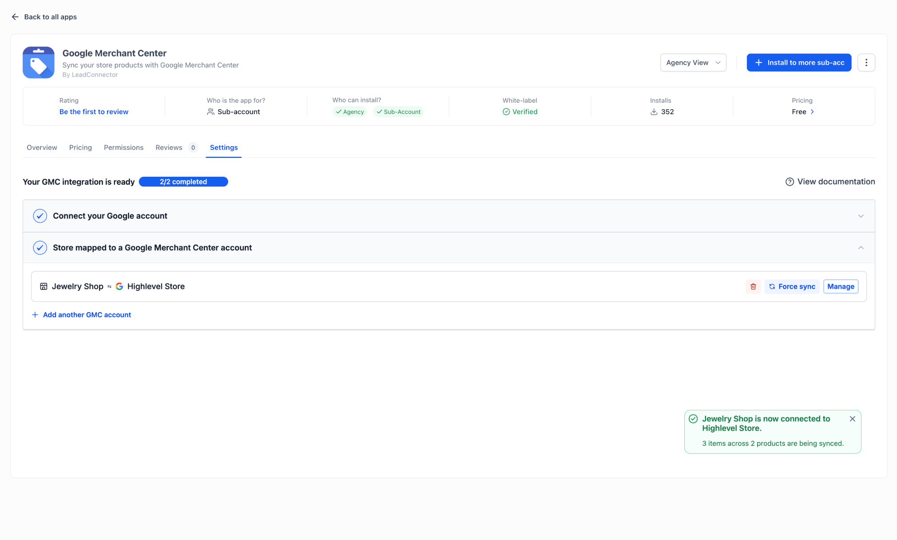Click the red trash delete icon for Jewelry Shop
This screenshot has width=897, height=540.
(753, 286)
